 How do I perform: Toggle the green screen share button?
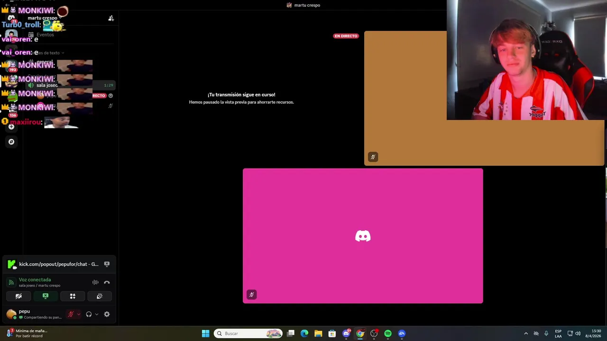pyautogui.click(x=46, y=296)
